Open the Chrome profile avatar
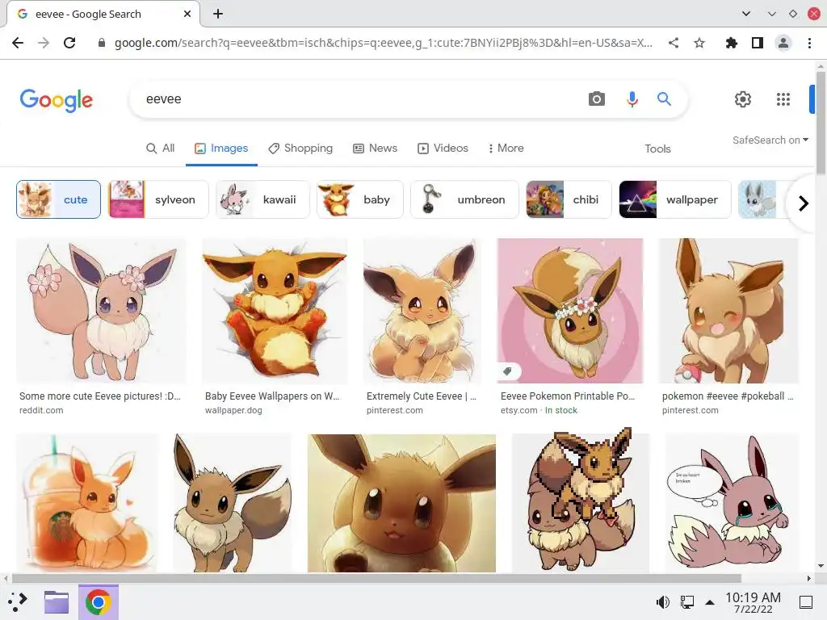827x620 pixels. [x=783, y=43]
